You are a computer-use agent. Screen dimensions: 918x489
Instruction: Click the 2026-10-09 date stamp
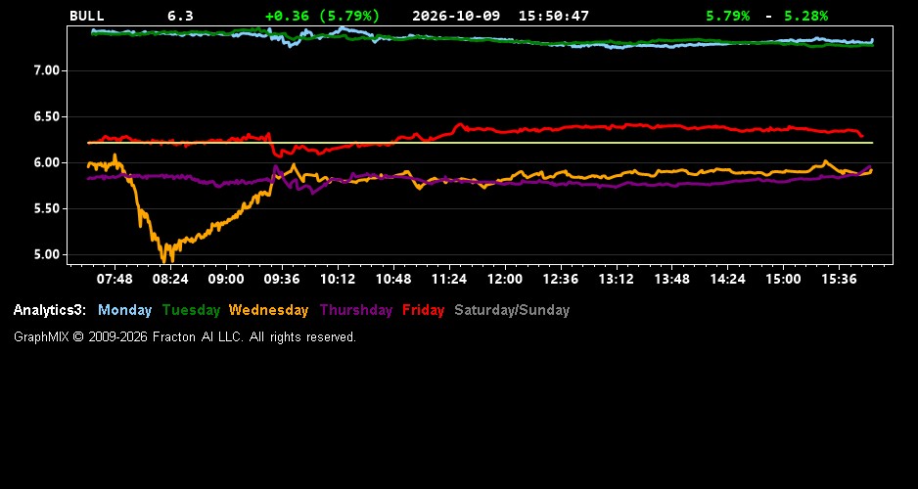pos(456,16)
